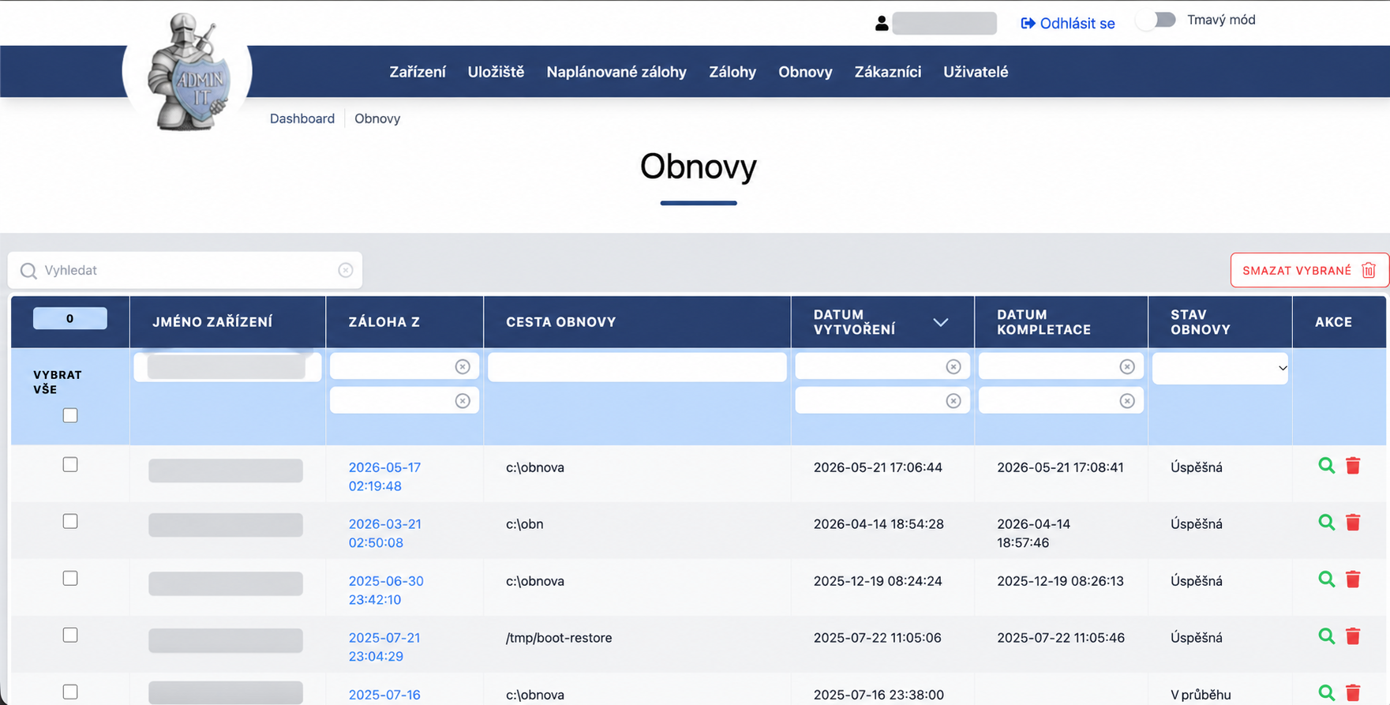This screenshot has height=705, width=1390.
Task: View details of restore created 2026-05-21 17:06:44
Action: coord(1327,466)
